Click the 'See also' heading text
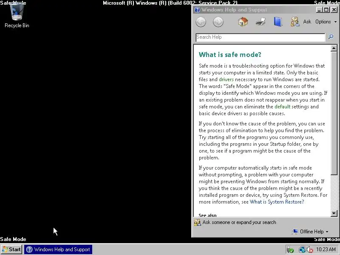Screen dimensions: 340x255 (x=207, y=215)
